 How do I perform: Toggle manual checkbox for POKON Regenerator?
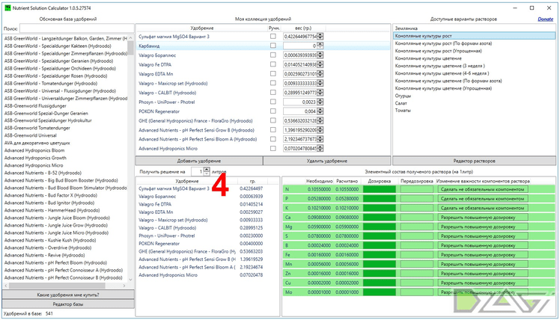[273, 111]
